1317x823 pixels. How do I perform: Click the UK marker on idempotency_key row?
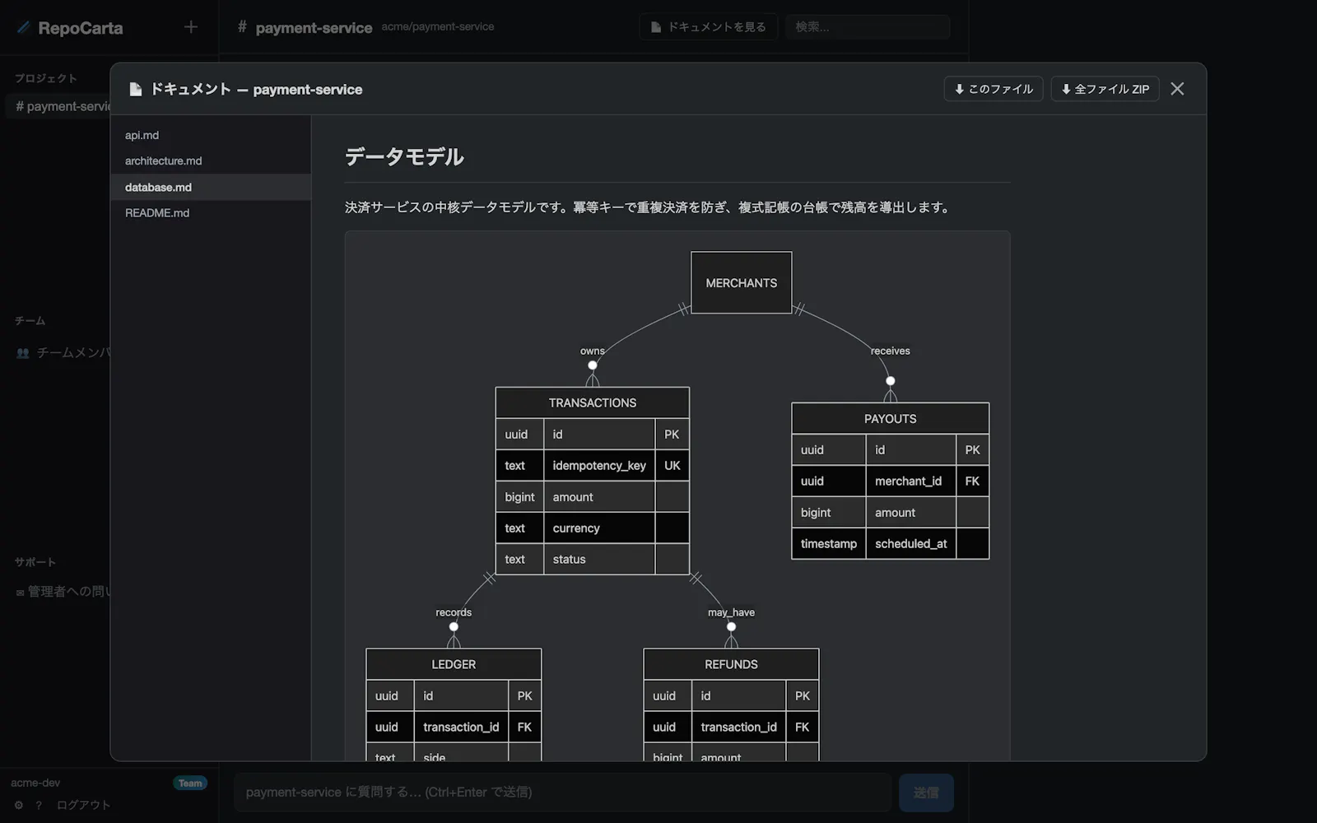click(672, 466)
